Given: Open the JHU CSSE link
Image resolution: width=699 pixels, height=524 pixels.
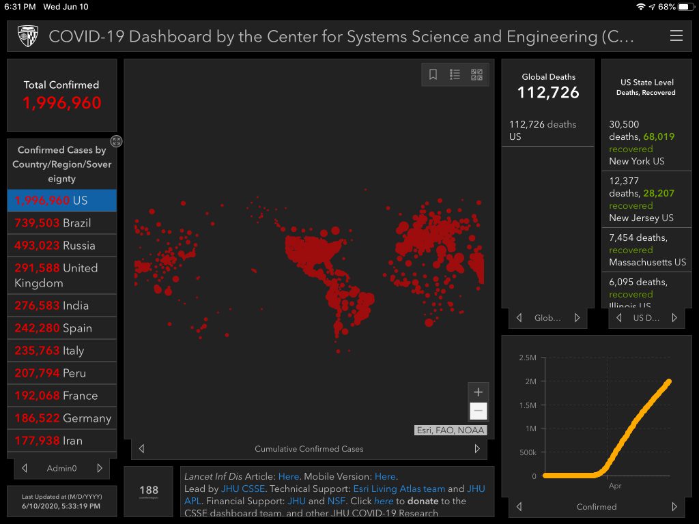Looking at the screenshot, I should pyautogui.click(x=242, y=489).
